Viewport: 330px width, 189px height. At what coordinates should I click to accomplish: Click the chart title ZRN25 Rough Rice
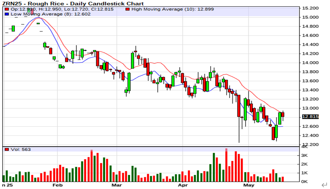(73, 4)
